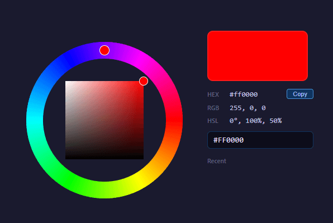The image size is (333, 223).
Task: Click the Copy button next to HEX
Action: (300, 94)
